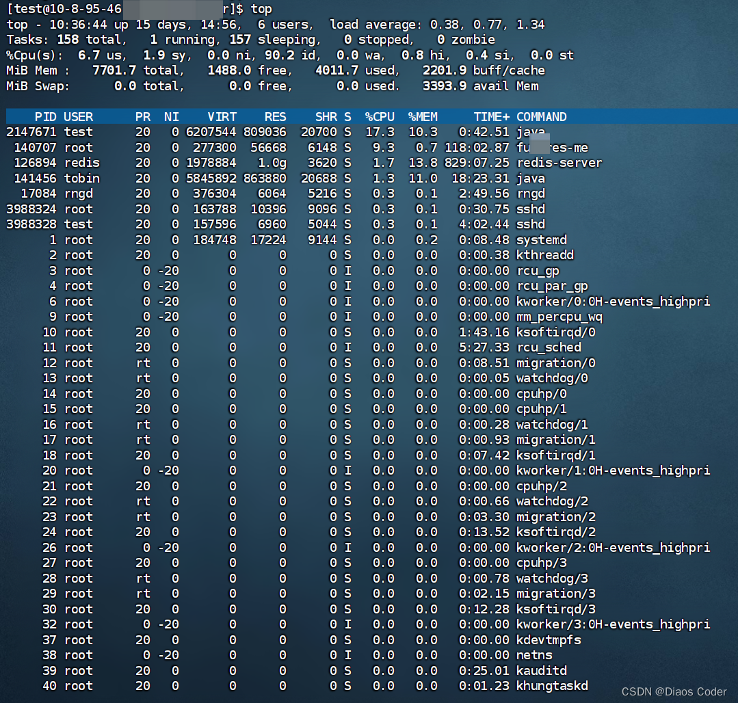Click the tobin user entry
Image resolution: width=738 pixels, height=703 pixels.
pos(82,178)
